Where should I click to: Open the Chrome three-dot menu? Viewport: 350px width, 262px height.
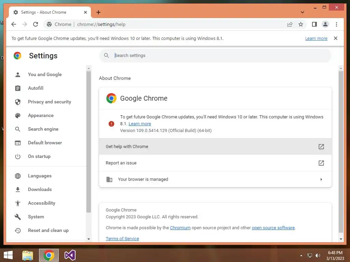click(x=336, y=24)
